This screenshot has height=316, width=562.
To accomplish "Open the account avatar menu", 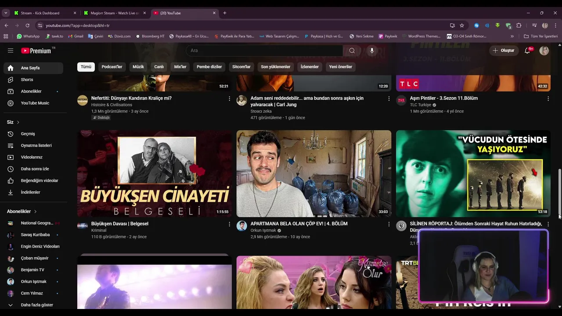I will (544, 50).
